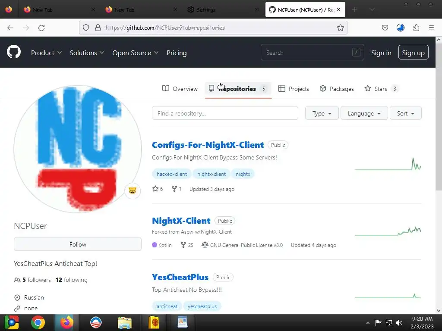Click the taskbar clock showing 9:20 AM
This screenshot has height=331, width=442.
point(422,322)
